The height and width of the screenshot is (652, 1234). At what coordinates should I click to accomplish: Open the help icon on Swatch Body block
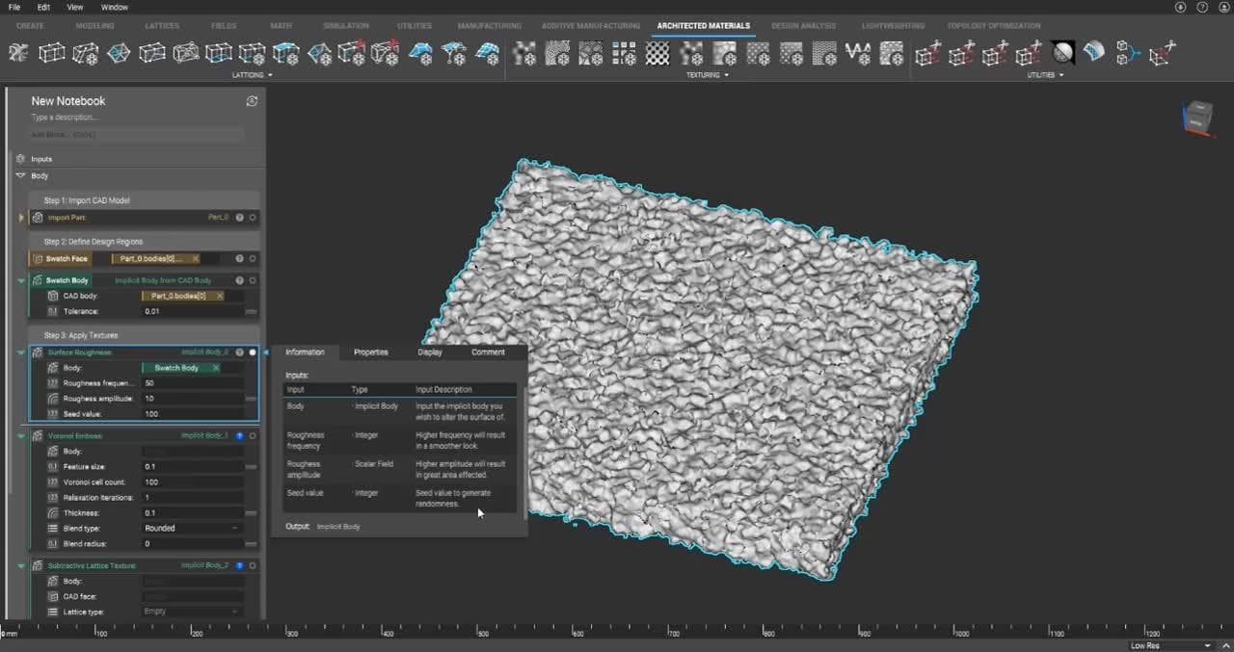coord(239,280)
